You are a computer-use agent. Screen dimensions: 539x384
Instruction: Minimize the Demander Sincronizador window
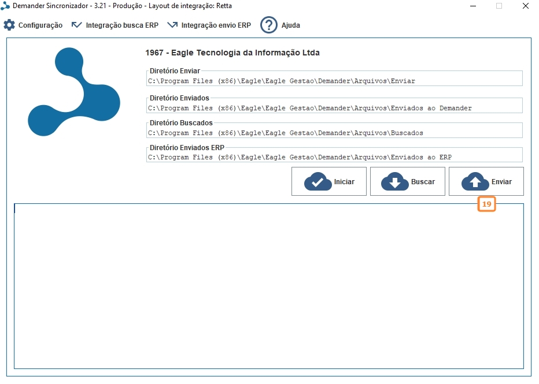tap(473, 6)
